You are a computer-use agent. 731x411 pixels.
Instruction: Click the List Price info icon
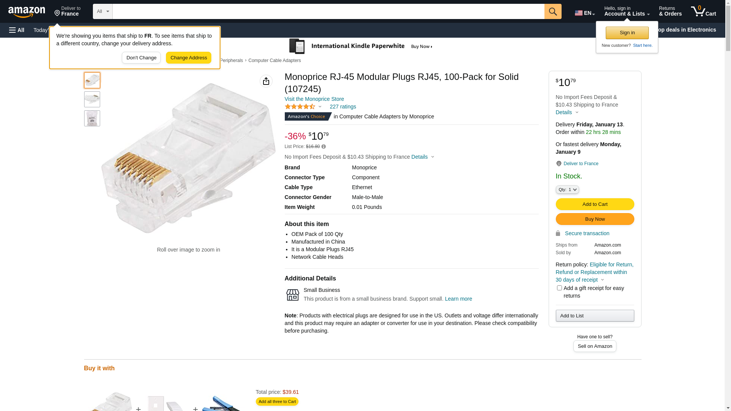(324, 147)
